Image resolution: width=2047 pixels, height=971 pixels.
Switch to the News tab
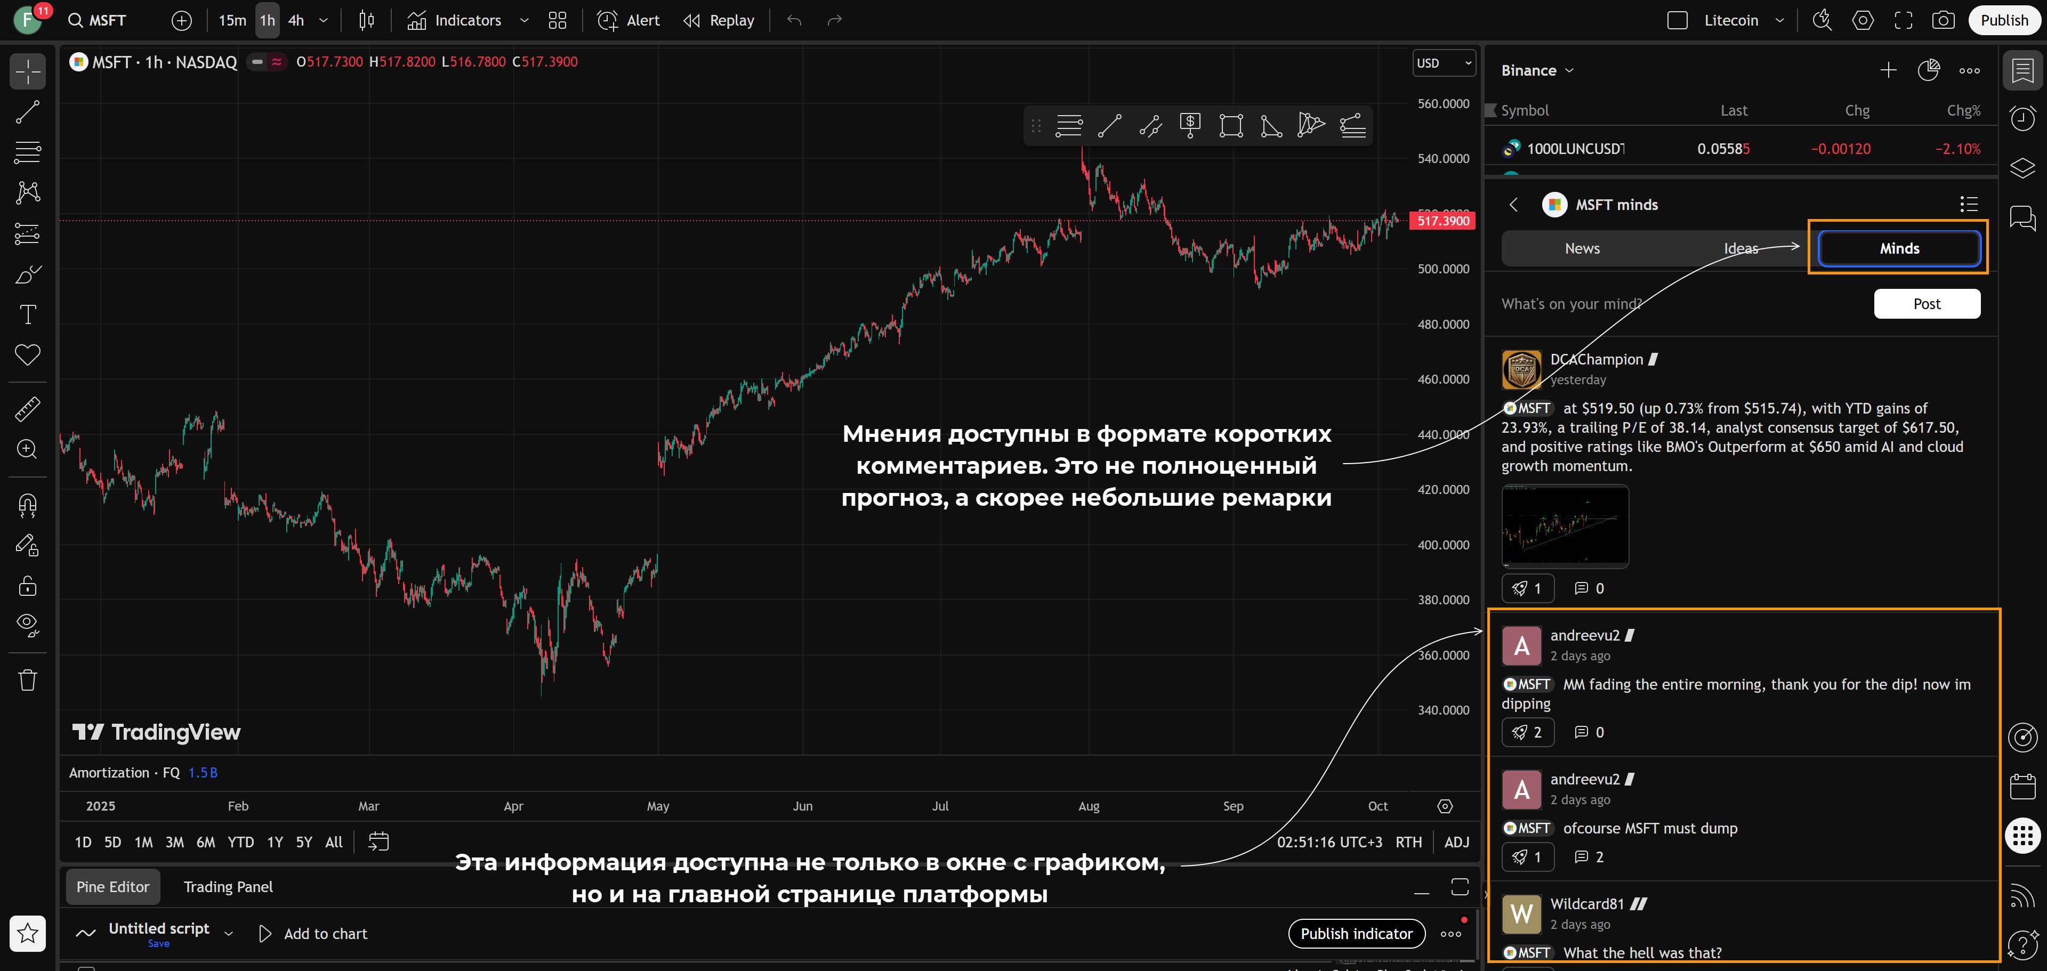coord(1581,249)
